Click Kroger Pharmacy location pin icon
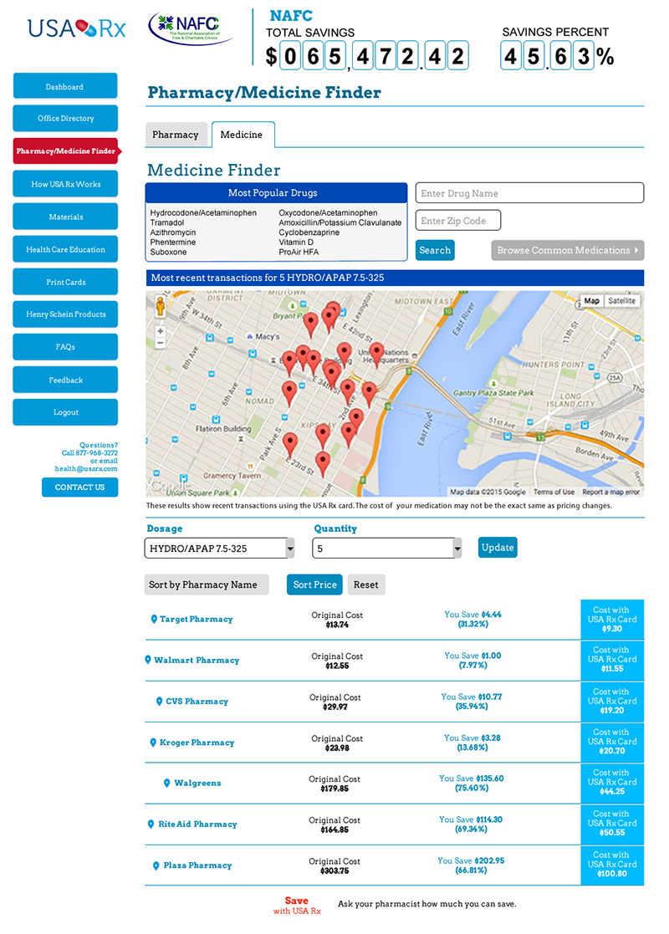Image resolution: width=669 pixels, height=934 pixels. point(153,743)
